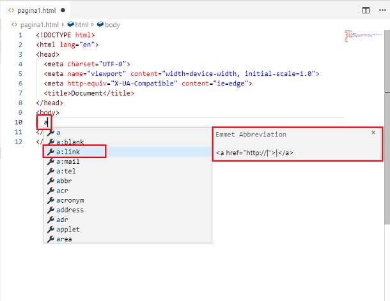
Task: Place cursor after the typed 'a'
Action: [48, 122]
